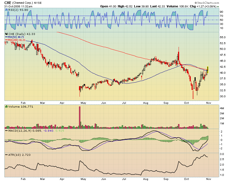Click the 32.5 price axis label

222,90
